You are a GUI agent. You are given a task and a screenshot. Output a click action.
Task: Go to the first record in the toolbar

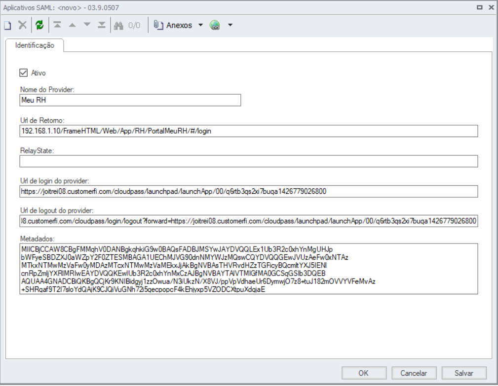tap(57, 25)
